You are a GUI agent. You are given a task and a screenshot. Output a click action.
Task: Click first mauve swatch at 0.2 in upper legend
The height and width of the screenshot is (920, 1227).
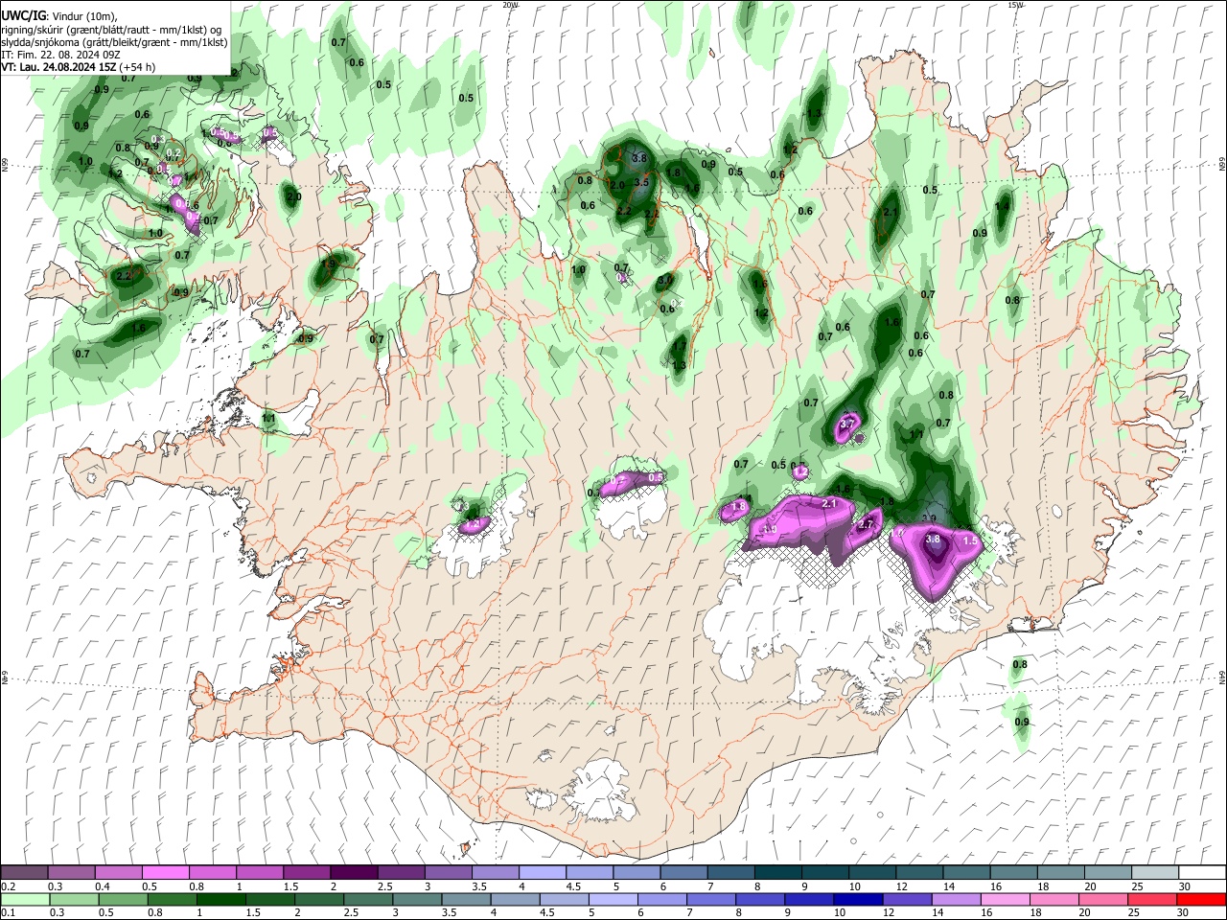click(x=25, y=873)
